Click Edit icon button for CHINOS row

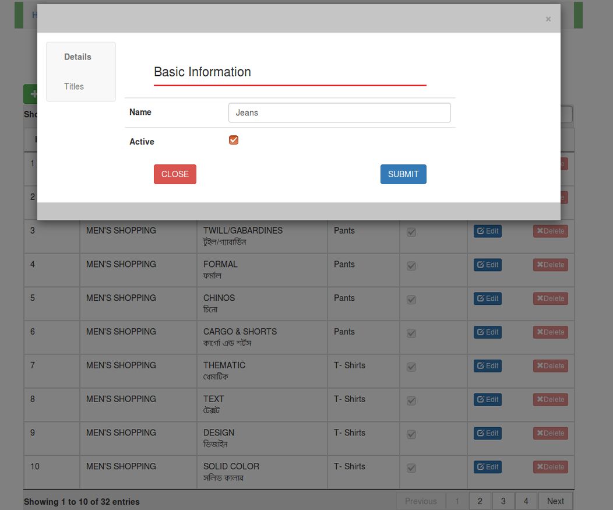click(487, 298)
